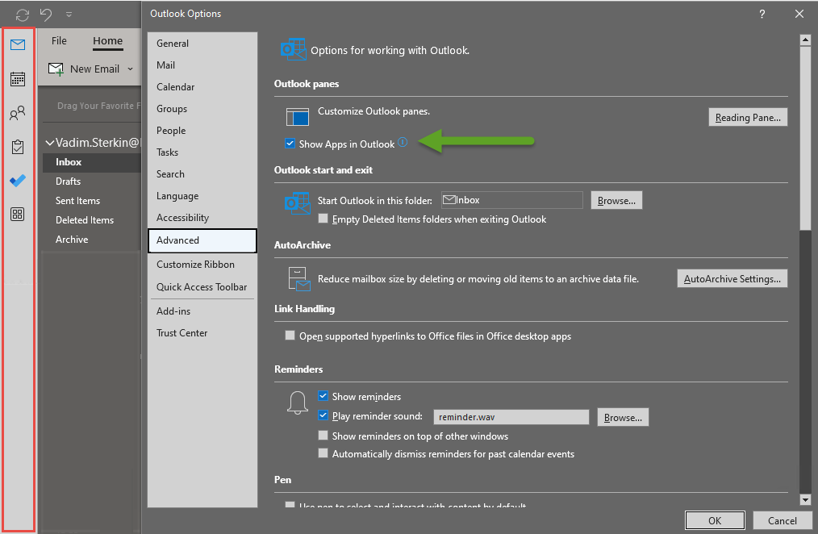
Task: Click Browse next to the start folder field
Action: pyautogui.click(x=616, y=200)
